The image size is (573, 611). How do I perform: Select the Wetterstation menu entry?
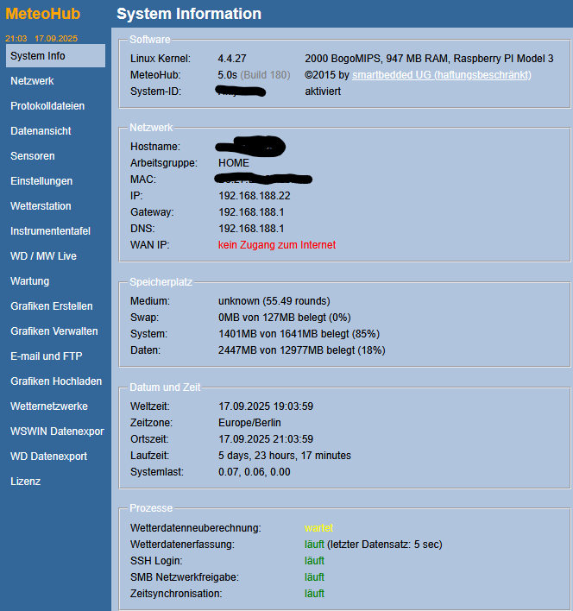point(41,205)
